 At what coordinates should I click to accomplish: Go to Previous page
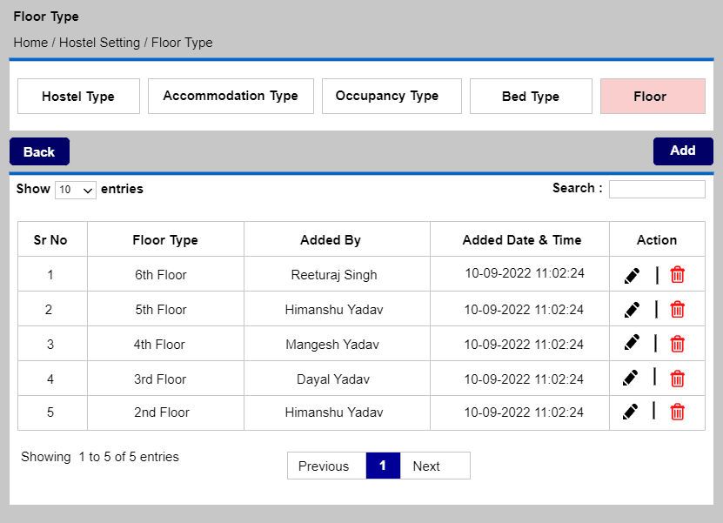(x=326, y=466)
